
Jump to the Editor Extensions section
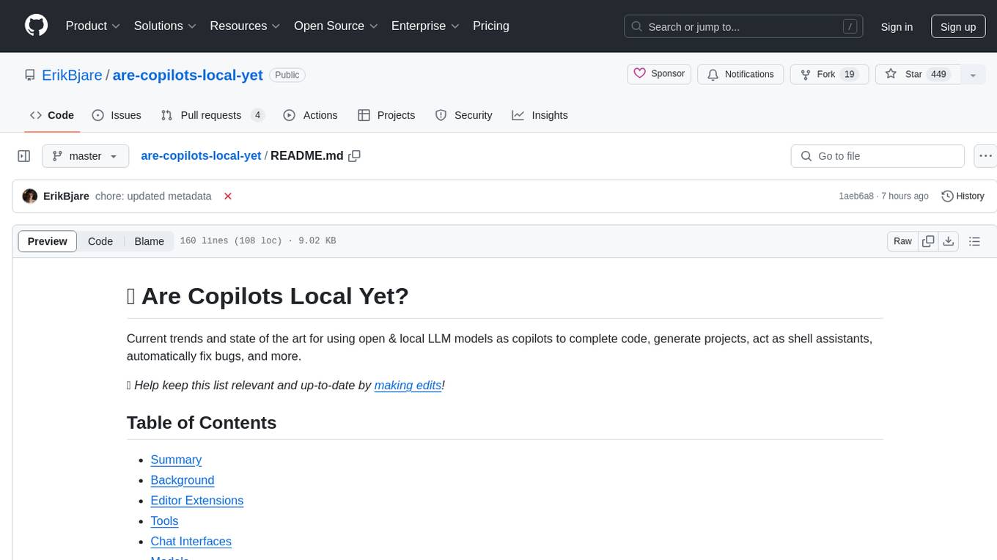pyautogui.click(x=197, y=501)
